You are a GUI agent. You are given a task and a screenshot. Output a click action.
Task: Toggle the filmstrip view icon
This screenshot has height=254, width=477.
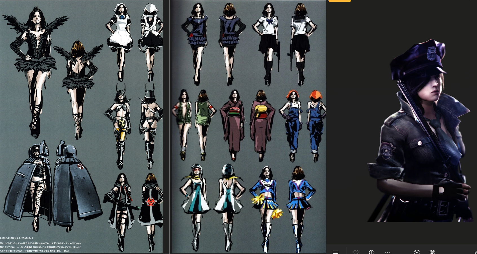(x=335, y=252)
